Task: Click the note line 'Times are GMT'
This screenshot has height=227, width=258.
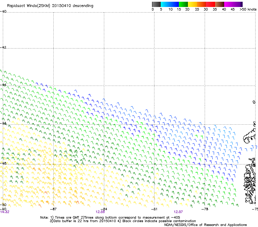Action: (x=67, y=218)
